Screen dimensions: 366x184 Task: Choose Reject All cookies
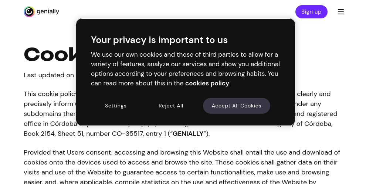[x=171, y=106]
